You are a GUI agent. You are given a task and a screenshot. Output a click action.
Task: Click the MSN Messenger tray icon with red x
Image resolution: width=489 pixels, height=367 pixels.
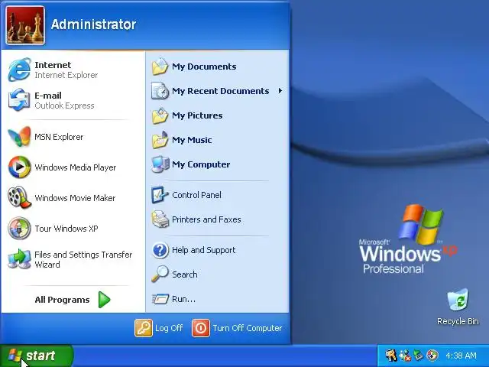pyautogui.click(x=405, y=355)
